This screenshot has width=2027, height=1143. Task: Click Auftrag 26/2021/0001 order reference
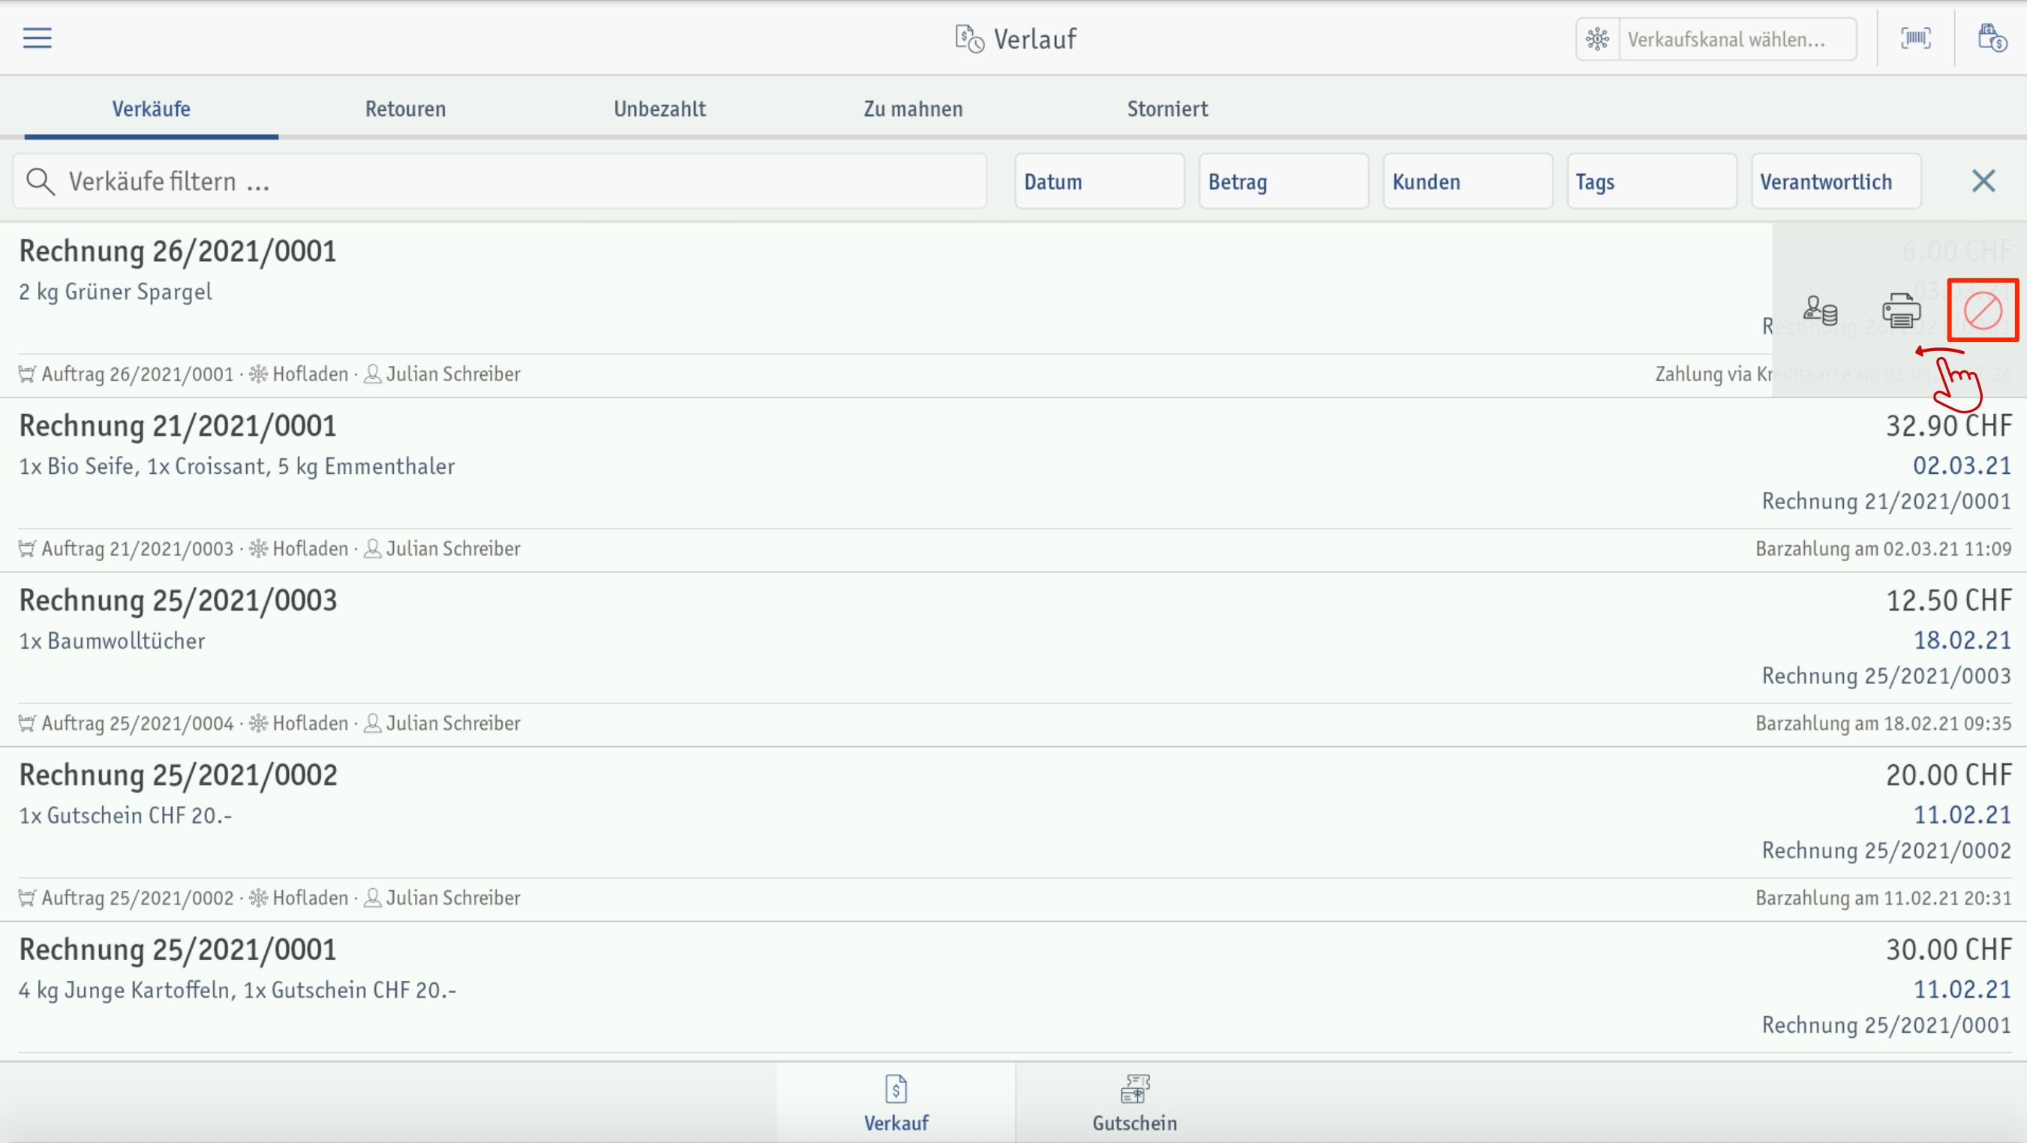137,373
